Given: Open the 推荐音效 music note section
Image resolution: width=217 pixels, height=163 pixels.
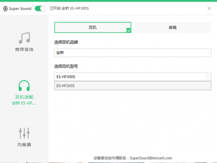Looking at the screenshot, I should coord(24,42).
